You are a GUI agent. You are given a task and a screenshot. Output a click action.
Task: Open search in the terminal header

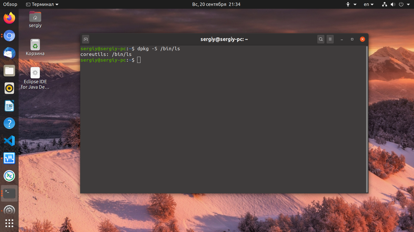(321, 39)
